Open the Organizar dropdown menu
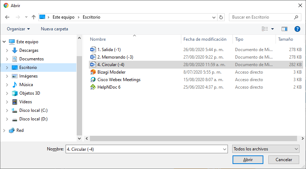Image resolution: width=306 pixels, height=169 pixels. click(18, 29)
